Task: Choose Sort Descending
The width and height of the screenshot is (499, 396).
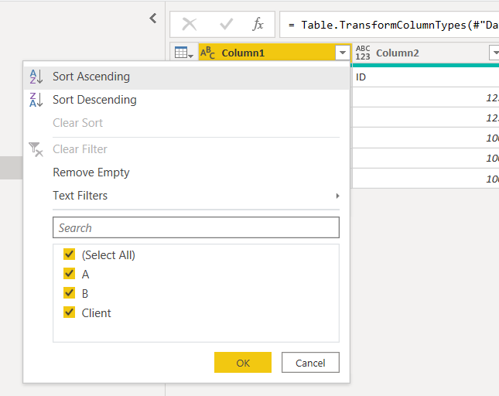Action: coord(186,100)
